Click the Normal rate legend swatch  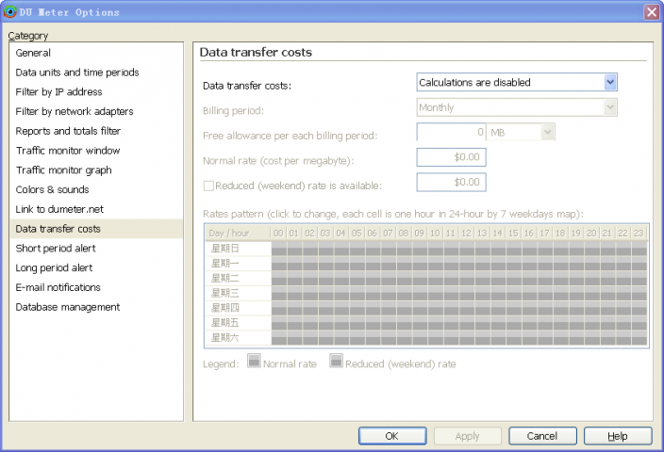coord(254,362)
